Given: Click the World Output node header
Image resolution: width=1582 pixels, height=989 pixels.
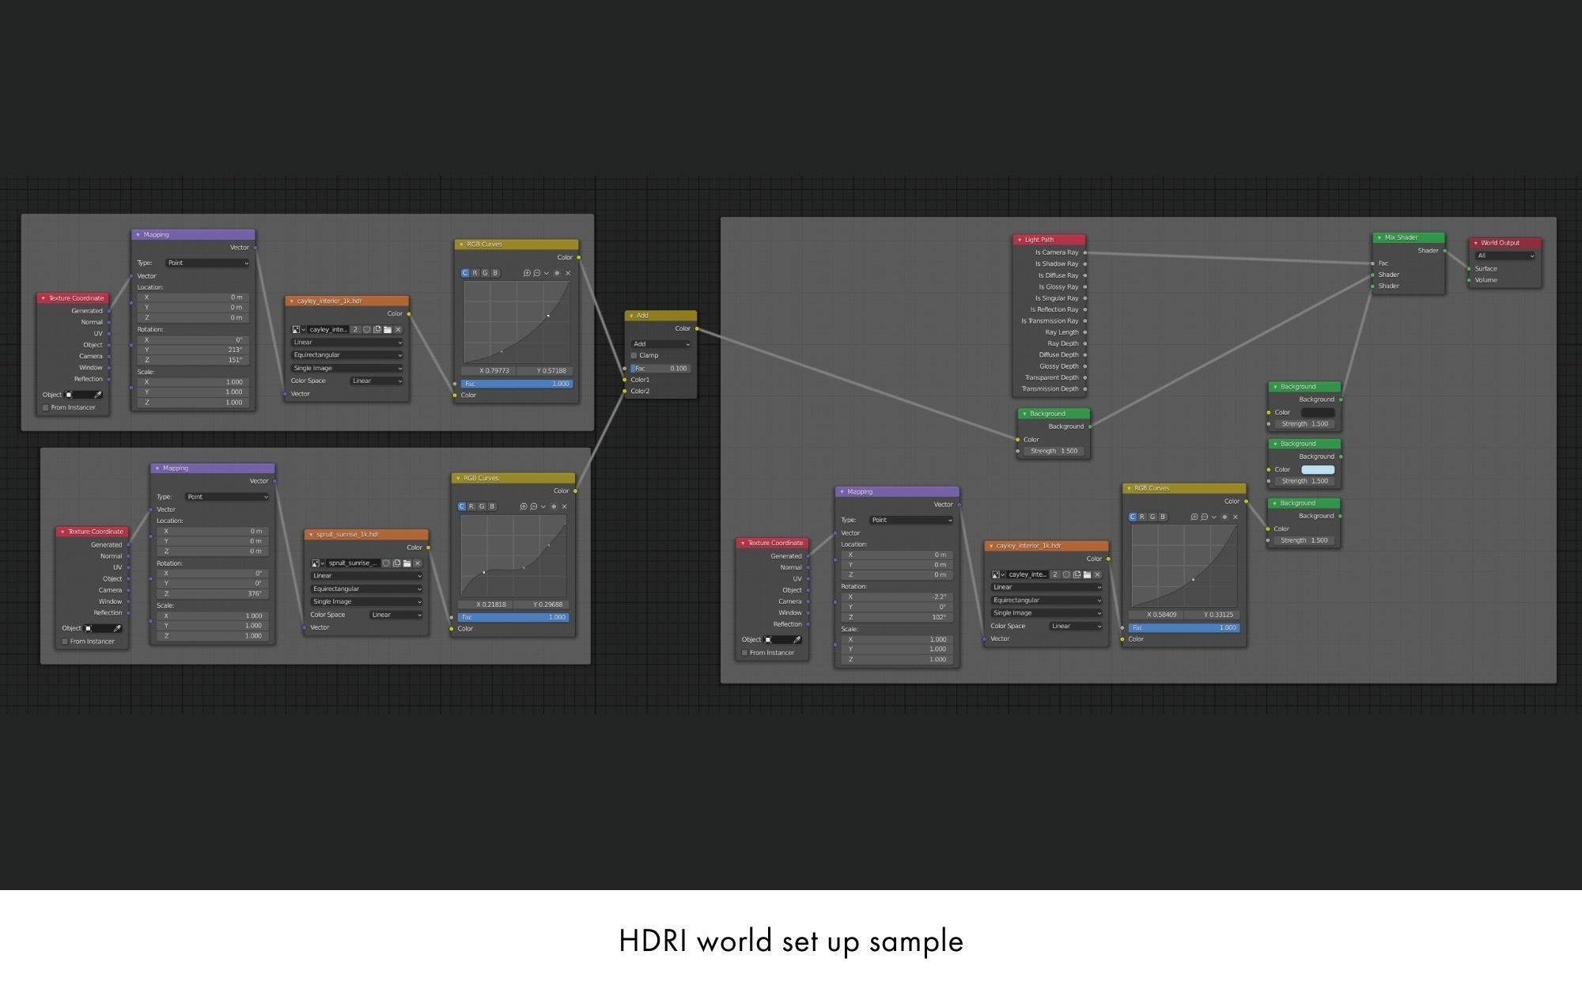Looking at the screenshot, I should 1506,243.
